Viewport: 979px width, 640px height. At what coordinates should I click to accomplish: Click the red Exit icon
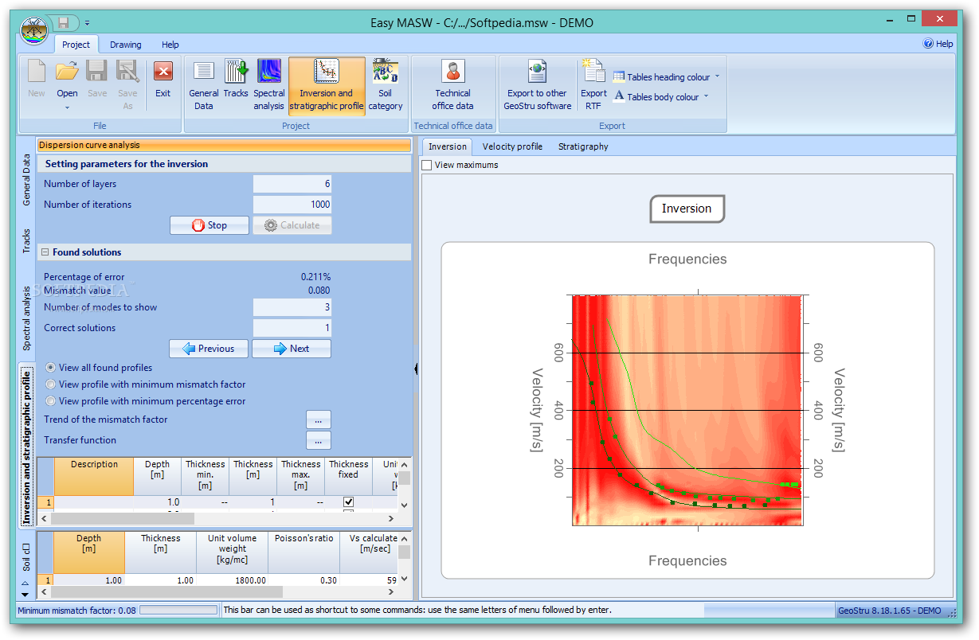pos(163,72)
